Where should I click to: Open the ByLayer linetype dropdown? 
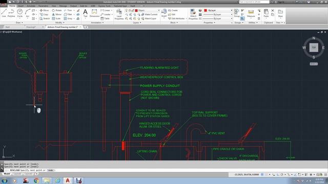218,18
